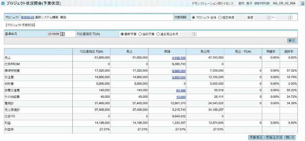
Task: Open その他経費 actual amount link 13,889
Action: [181, 97]
